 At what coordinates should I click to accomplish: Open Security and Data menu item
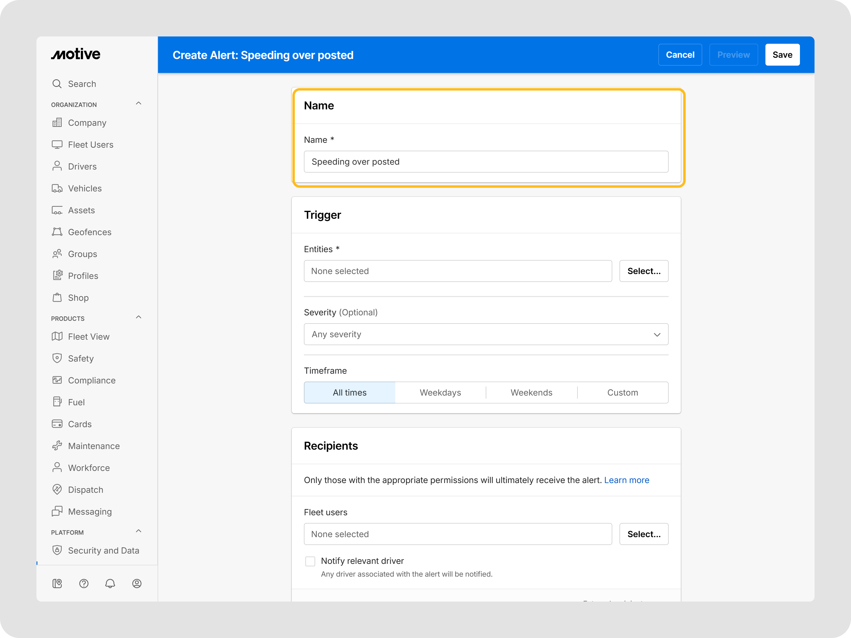(103, 550)
